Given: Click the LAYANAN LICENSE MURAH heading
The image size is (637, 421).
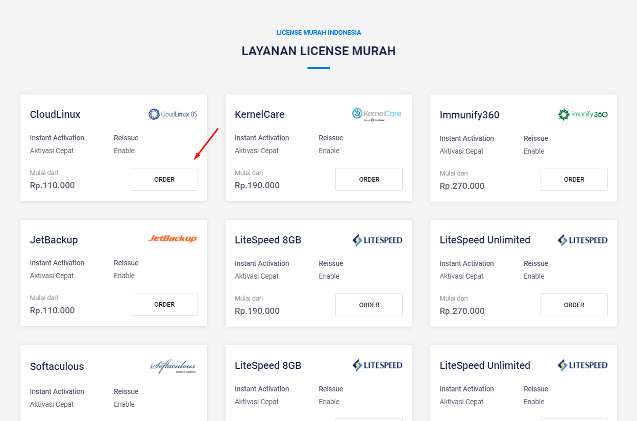Looking at the screenshot, I should (x=318, y=51).
